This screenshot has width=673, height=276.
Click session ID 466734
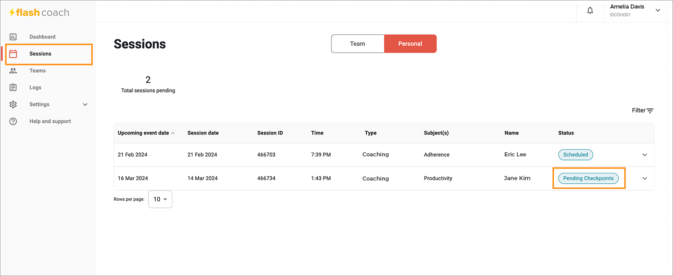click(x=267, y=178)
